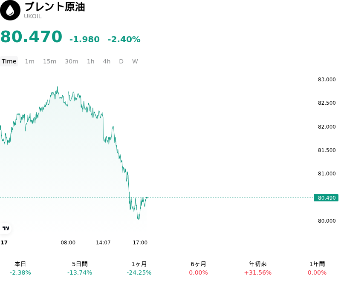Select the 1ヶ月 performance range
The width and height of the screenshot is (341, 281).
point(139,268)
